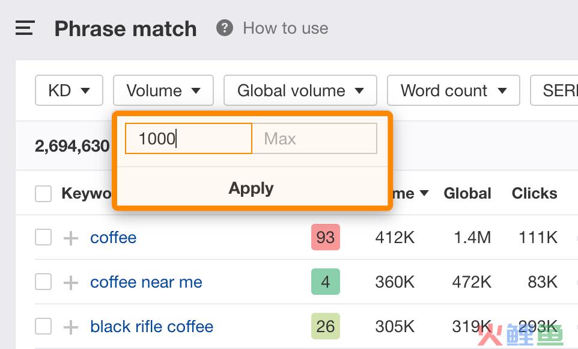Click the 472K global volume value
This screenshot has height=349, width=578.
pyautogui.click(x=472, y=282)
